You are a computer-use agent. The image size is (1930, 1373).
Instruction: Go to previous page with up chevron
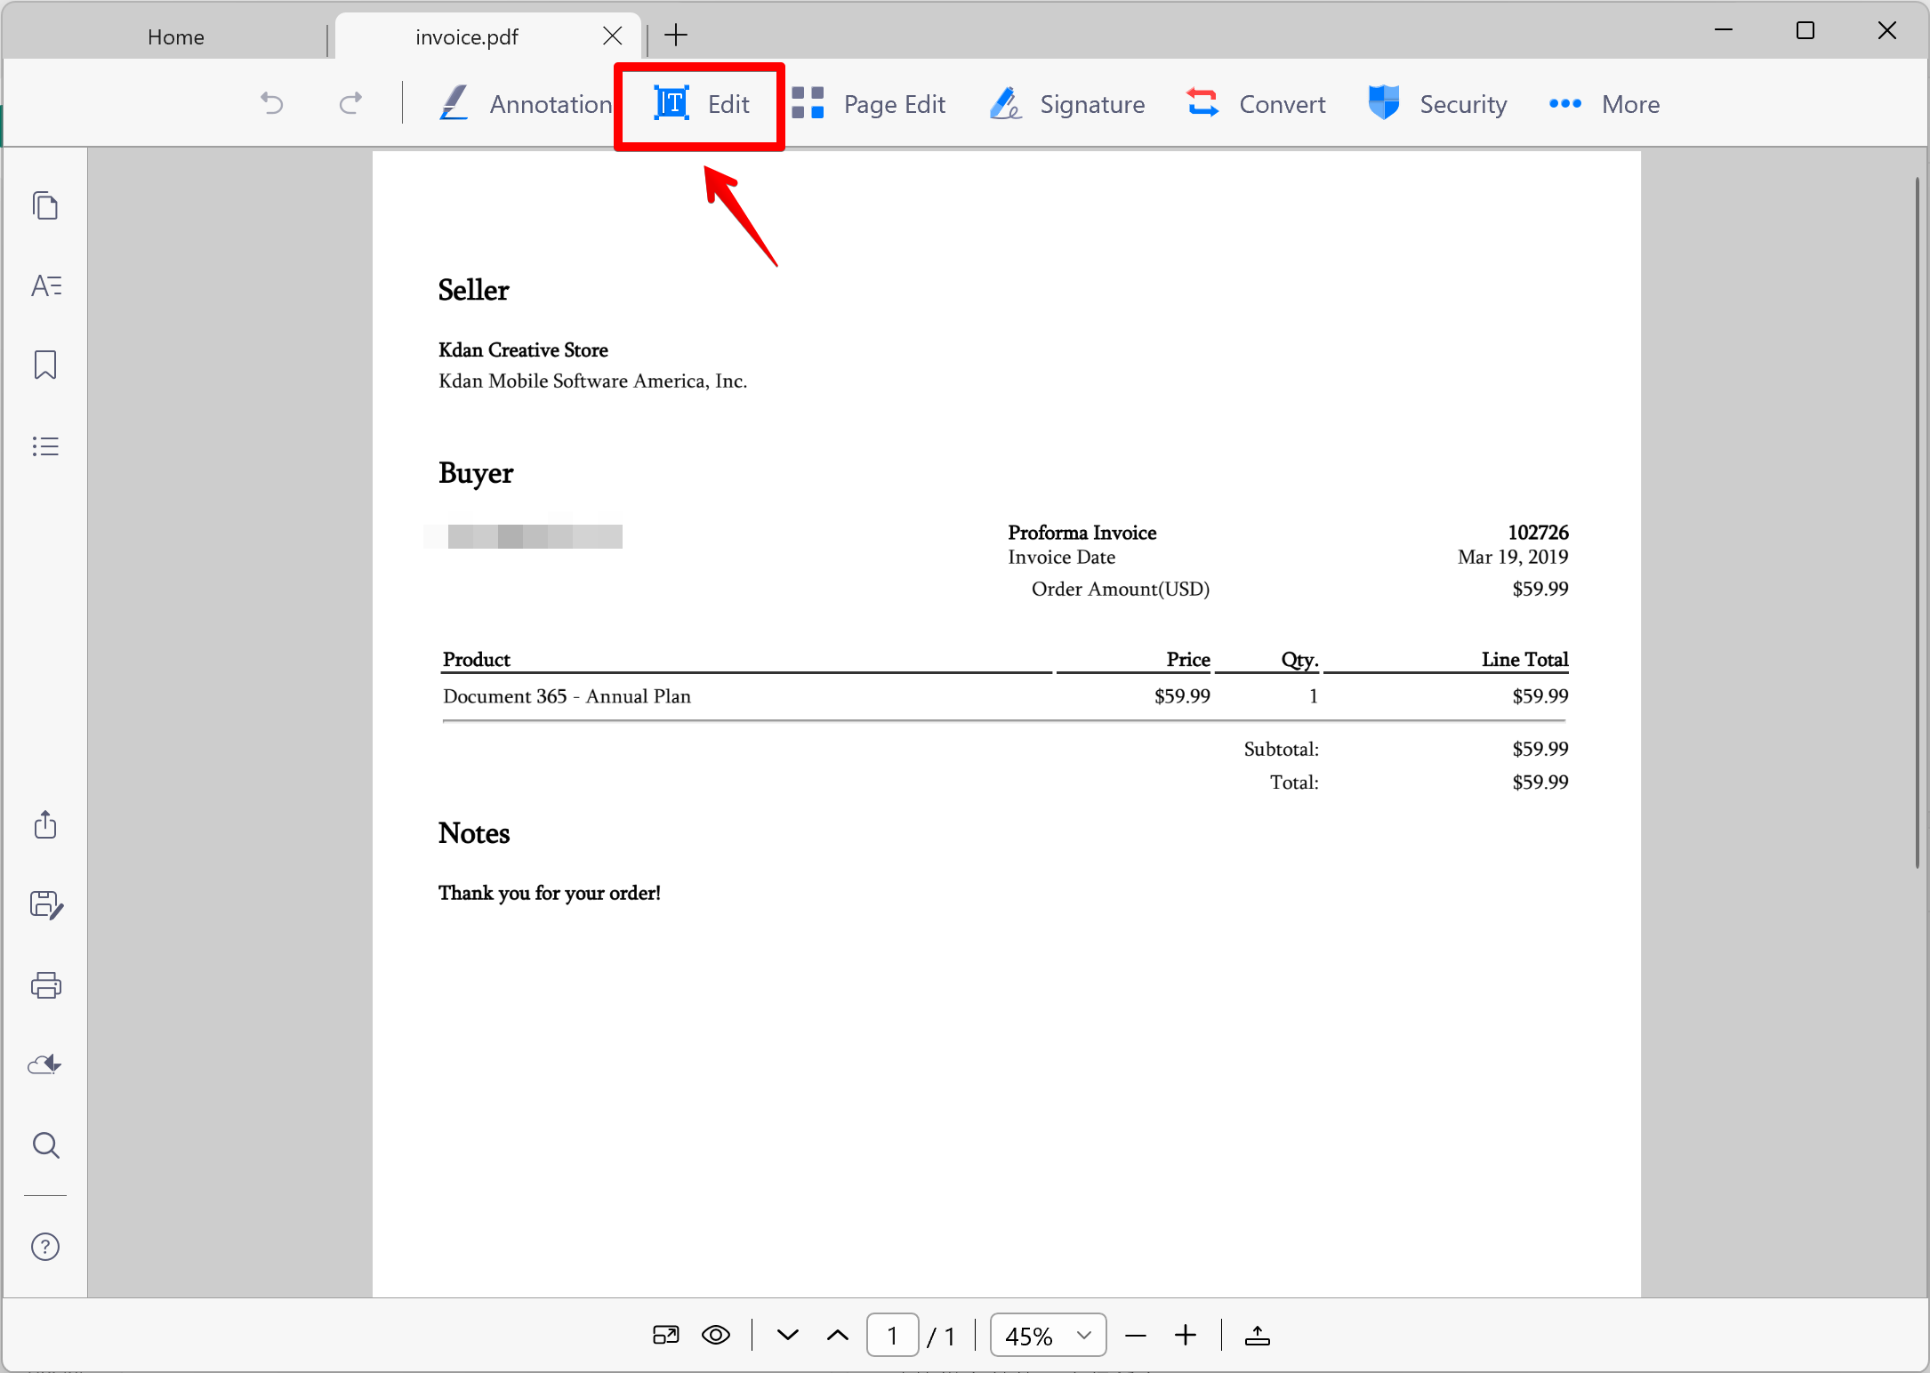838,1335
